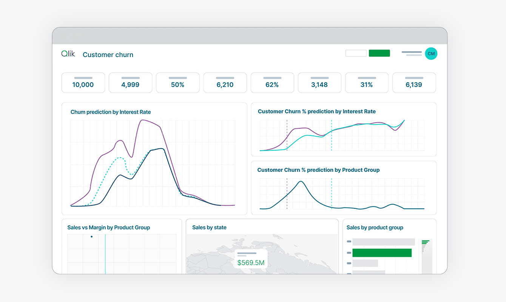Click the $569.5M map tooltip
This screenshot has width=506, height=302.
251,259
